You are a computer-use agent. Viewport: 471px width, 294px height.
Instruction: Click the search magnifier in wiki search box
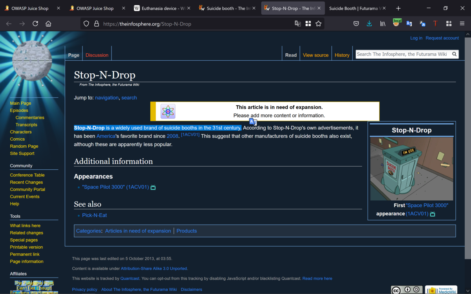pyautogui.click(x=455, y=54)
